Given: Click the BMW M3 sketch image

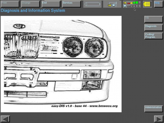Looking at the screenshot, I should [61, 64].
